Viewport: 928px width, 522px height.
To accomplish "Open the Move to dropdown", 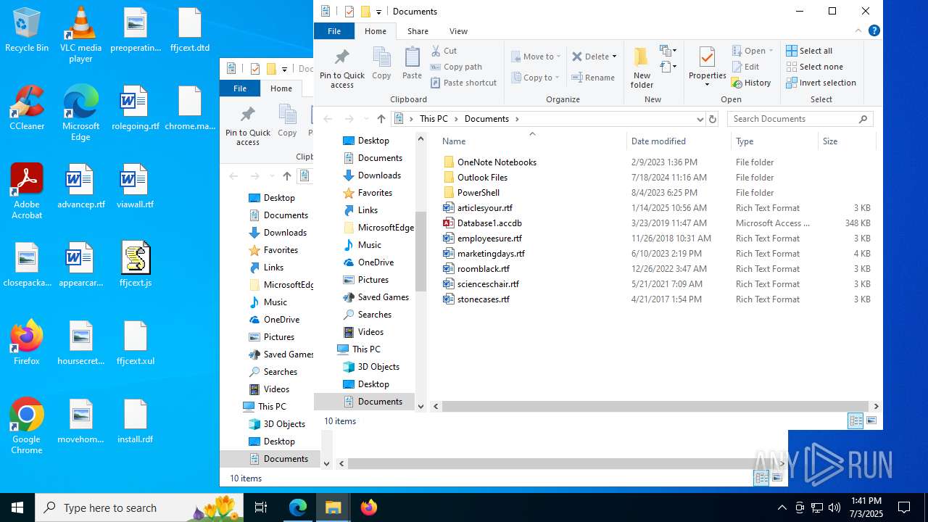I will click(x=535, y=57).
